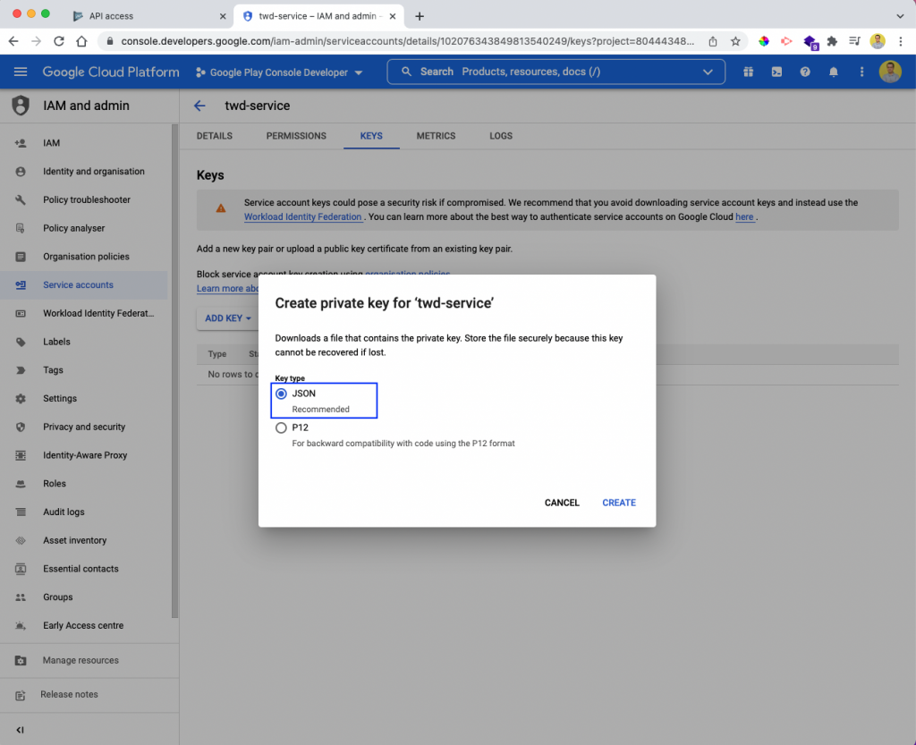This screenshot has width=916, height=745.
Task: Click the Privacy and security shield icon
Action: click(x=21, y=427)
